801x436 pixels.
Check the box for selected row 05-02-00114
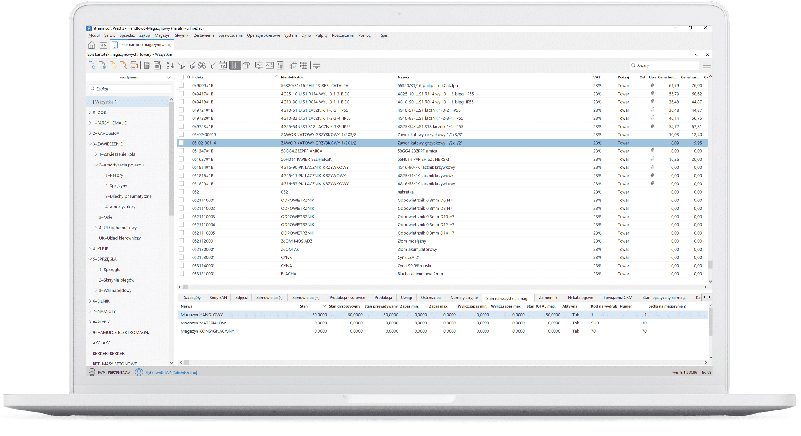click(181, 143)
